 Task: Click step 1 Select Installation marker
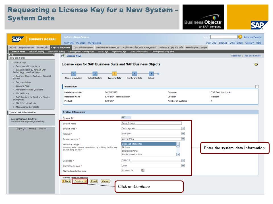coord(74,74)
